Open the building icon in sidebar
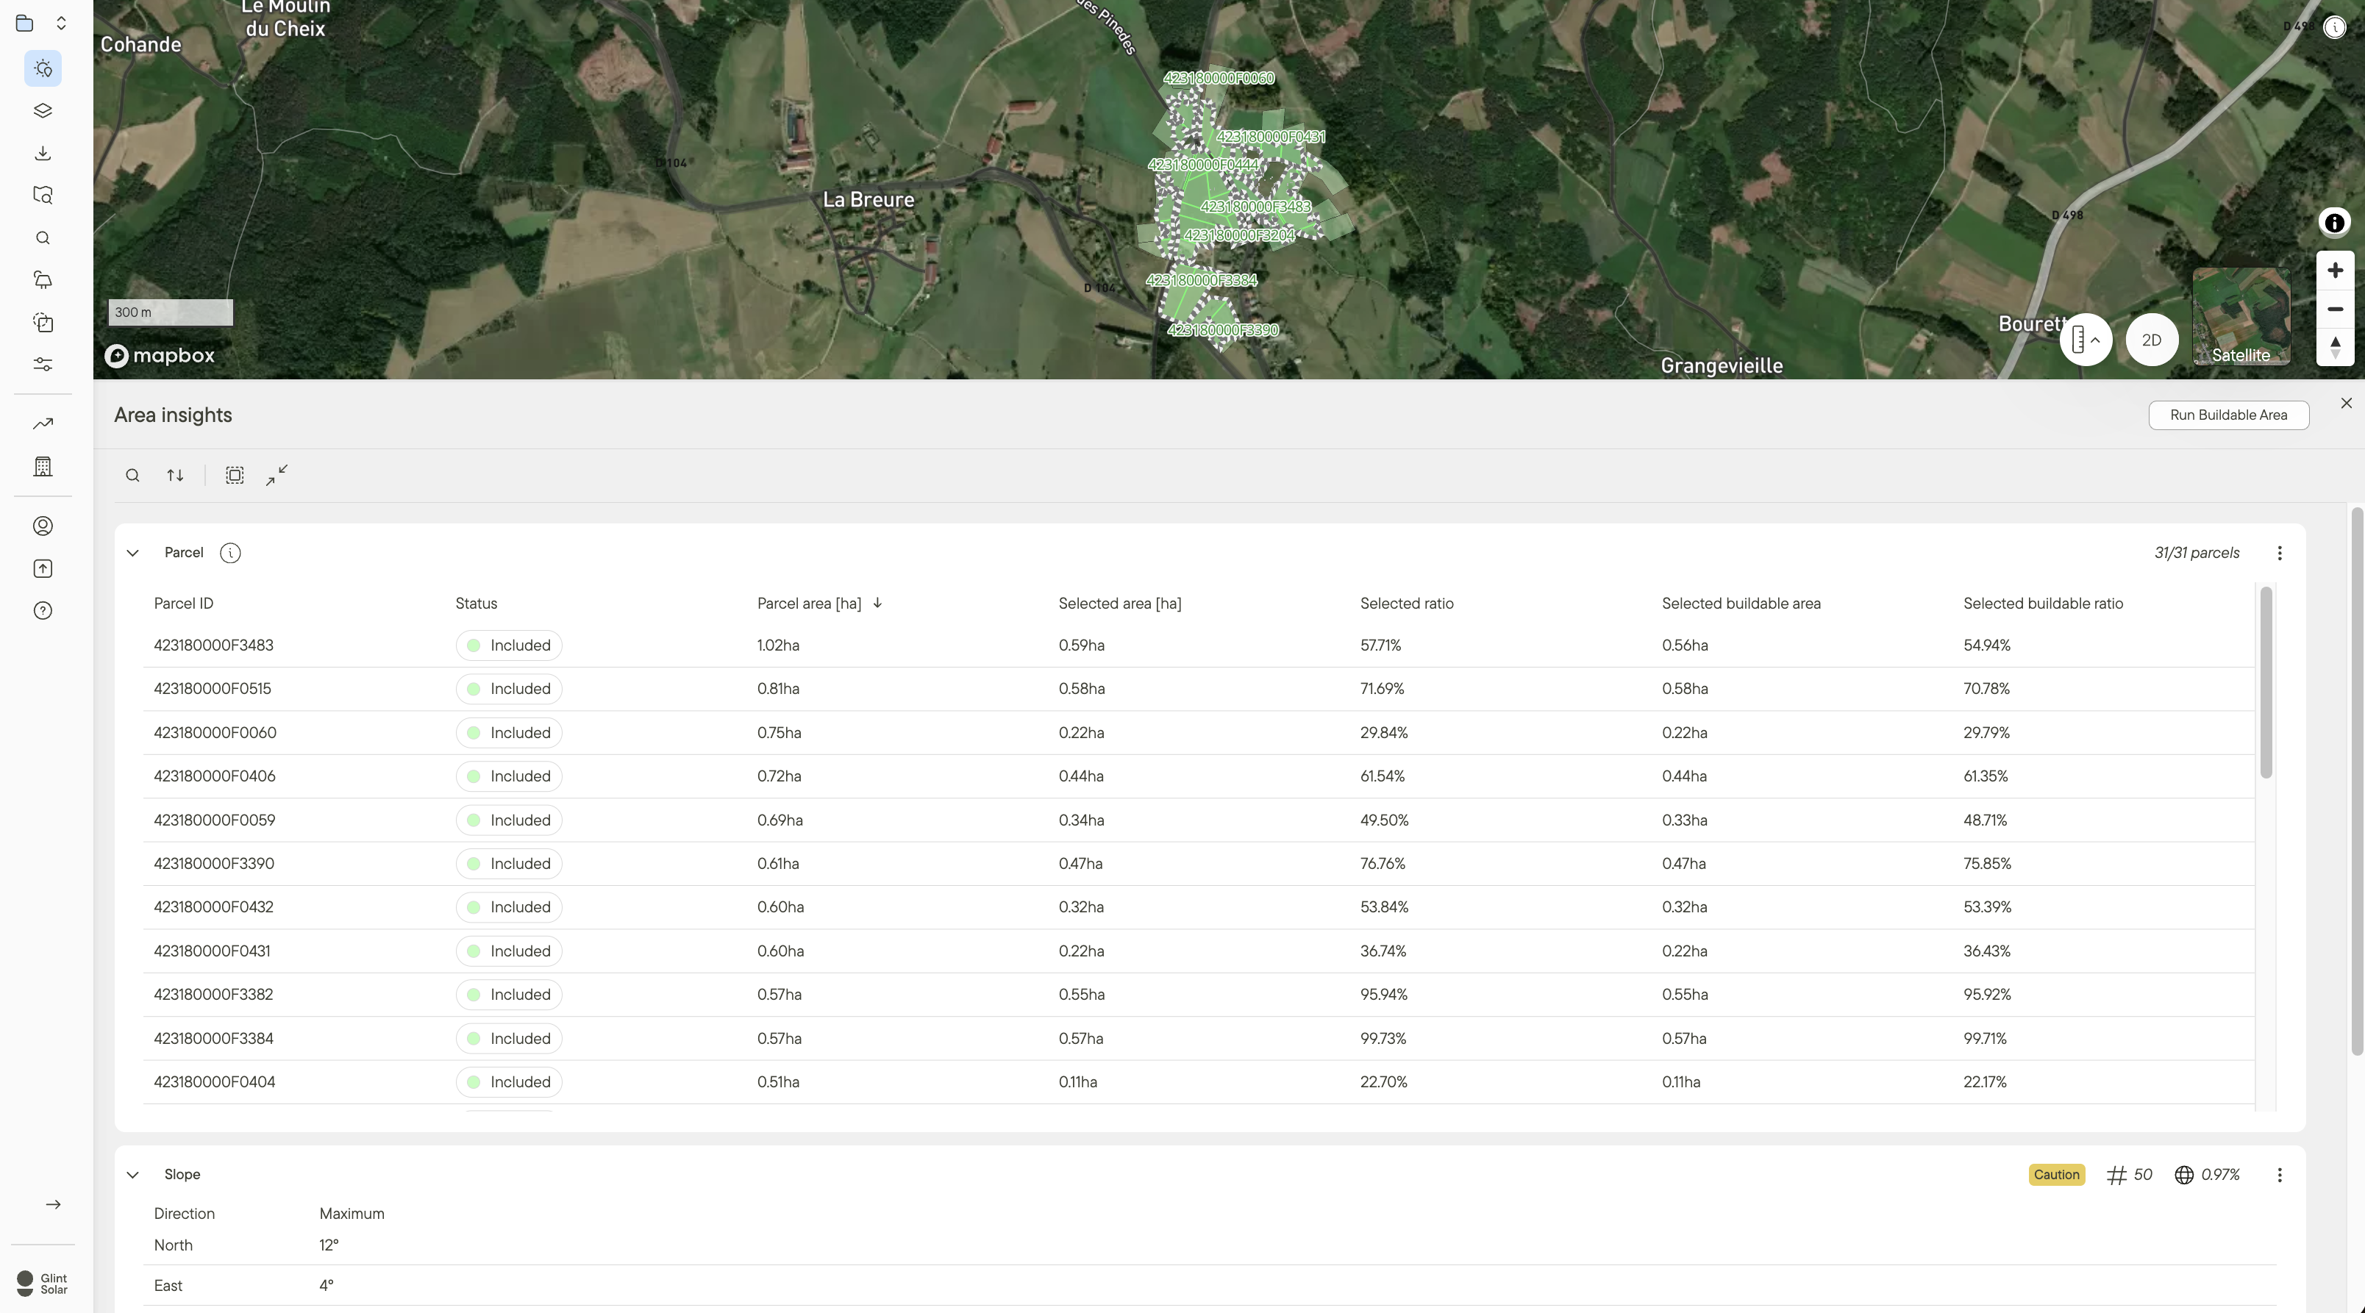This screenshot has height=1313, width=2365. click(42, 466)
